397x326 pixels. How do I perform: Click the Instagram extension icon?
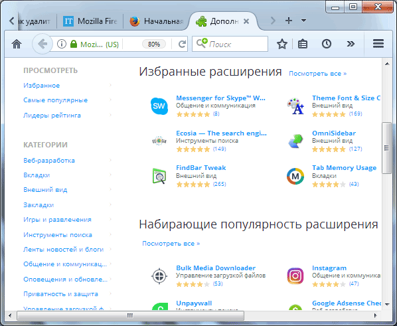tap(295, 276)
